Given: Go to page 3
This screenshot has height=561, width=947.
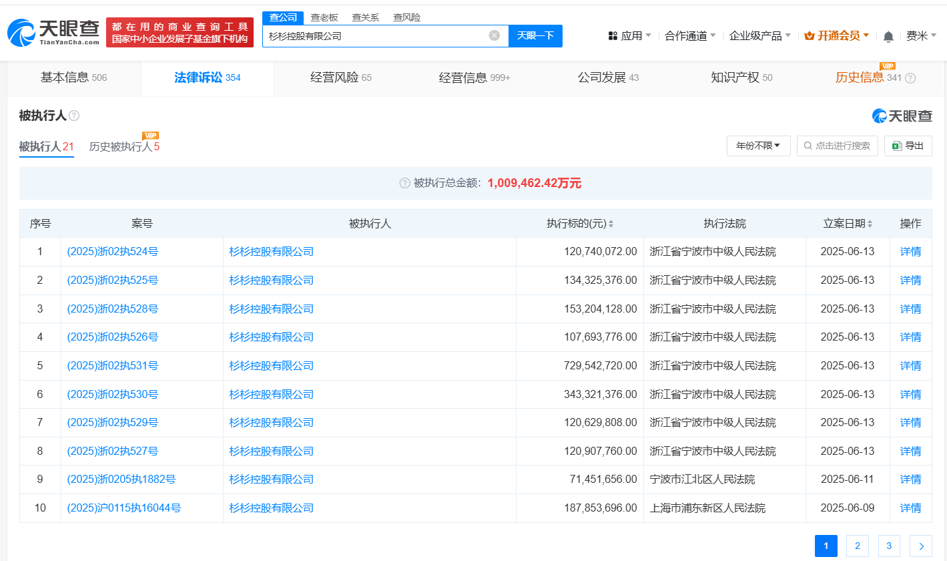Looking at the screenshot, I should pos(889,546).
